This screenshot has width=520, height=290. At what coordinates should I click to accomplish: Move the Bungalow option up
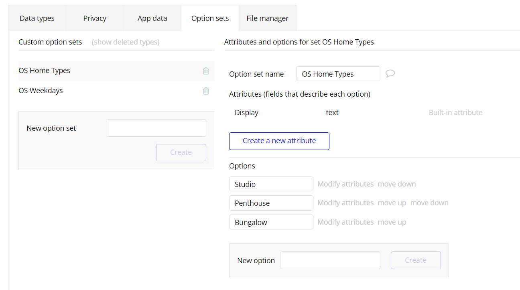tap(392, 222)
